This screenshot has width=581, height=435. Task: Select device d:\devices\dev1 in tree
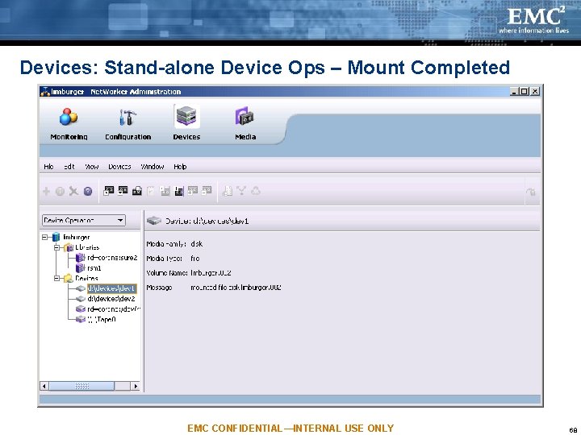pyautogui.click(x=111, y=288)
